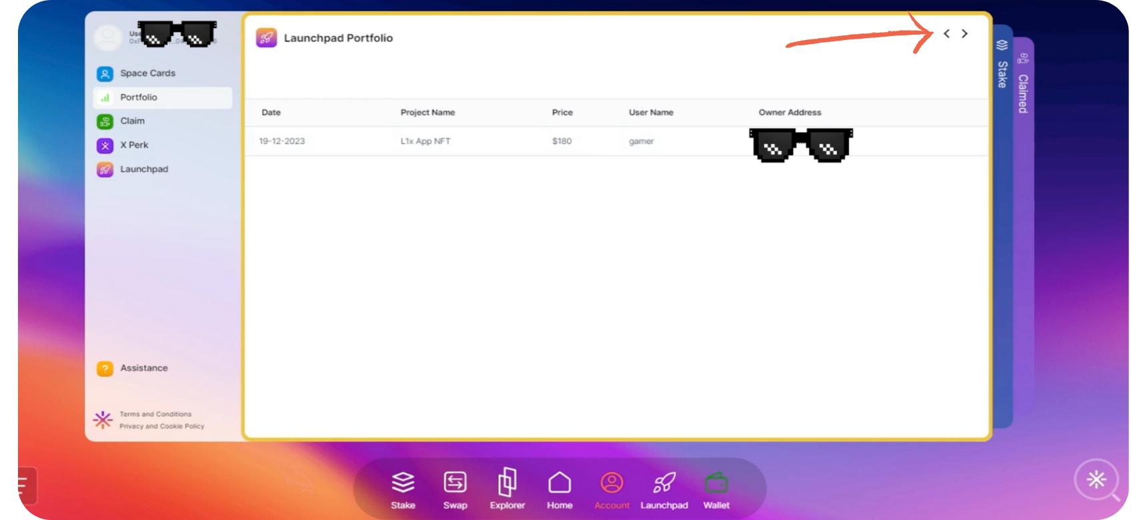Click the Claimed panel icon
1147x520 pixels.
[x=1024, y=59]
